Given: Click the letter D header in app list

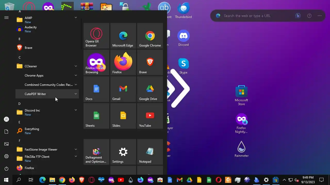Looking at the screenshot, I should pyautogui.click(x=19, y=104).
